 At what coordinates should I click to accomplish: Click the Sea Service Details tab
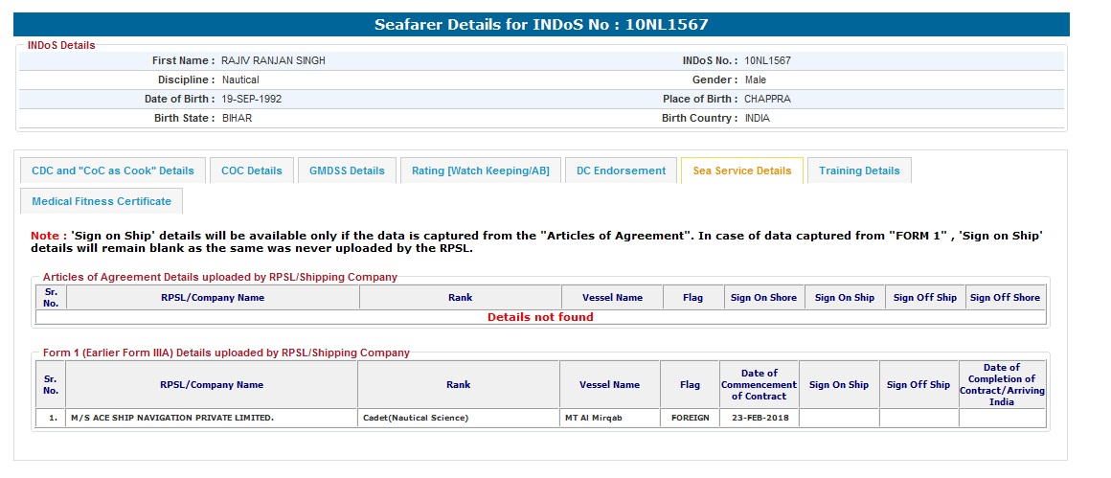pos(741,171)
